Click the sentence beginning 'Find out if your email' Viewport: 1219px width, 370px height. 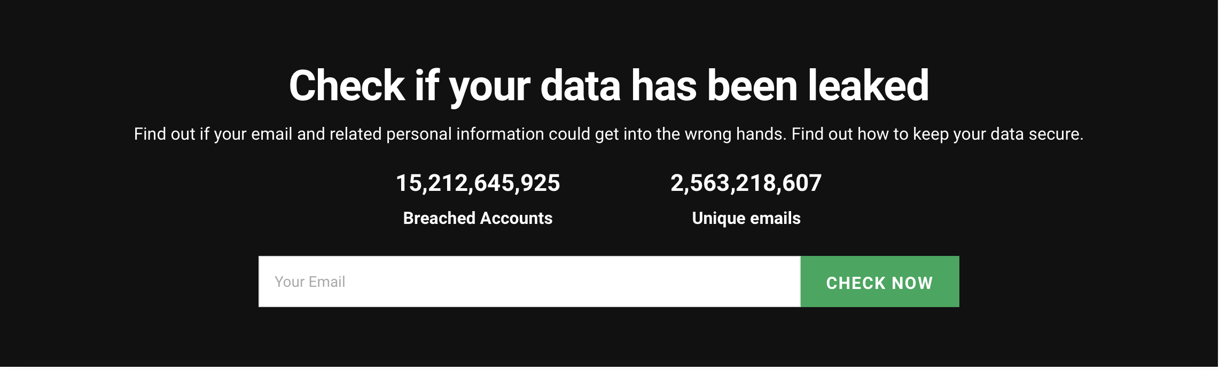pyautogui.click(x=460, y=134)
